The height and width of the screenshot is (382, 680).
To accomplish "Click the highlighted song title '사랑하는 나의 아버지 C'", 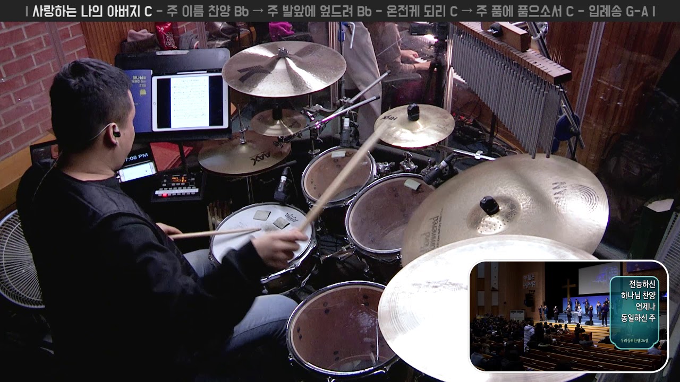I will (92, 11).
